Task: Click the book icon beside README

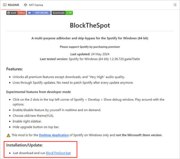Action: click(5, 5)
